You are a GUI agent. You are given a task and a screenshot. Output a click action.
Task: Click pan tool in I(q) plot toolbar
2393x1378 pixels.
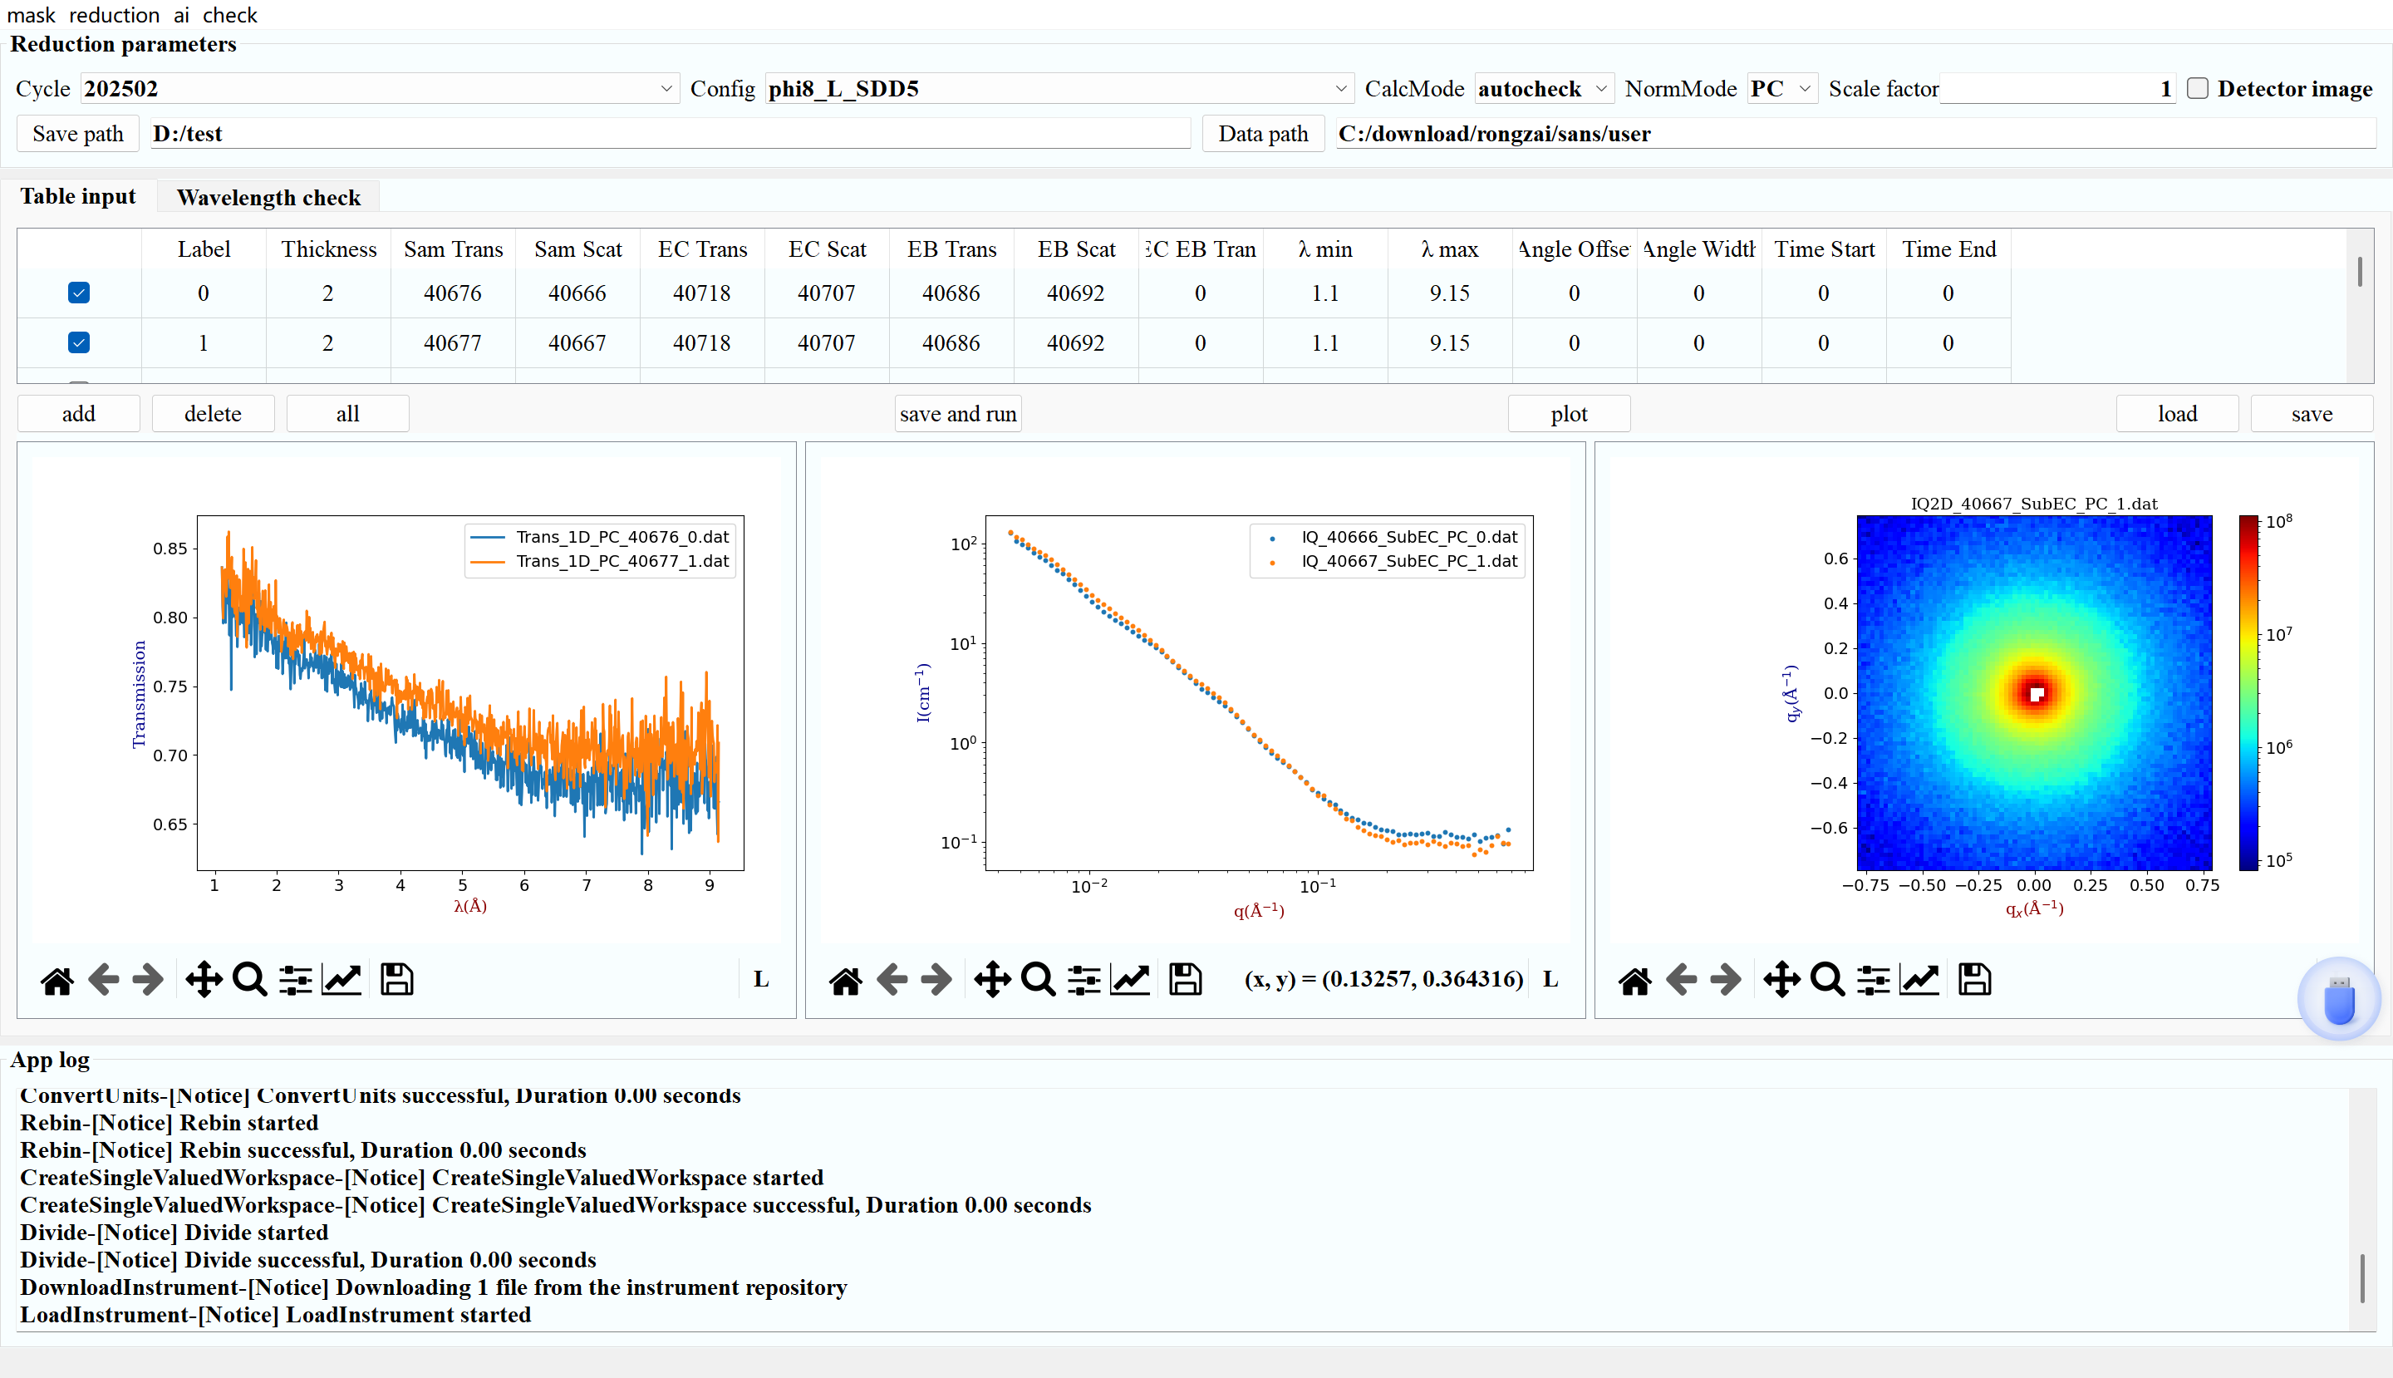click(x=993, y=980)
